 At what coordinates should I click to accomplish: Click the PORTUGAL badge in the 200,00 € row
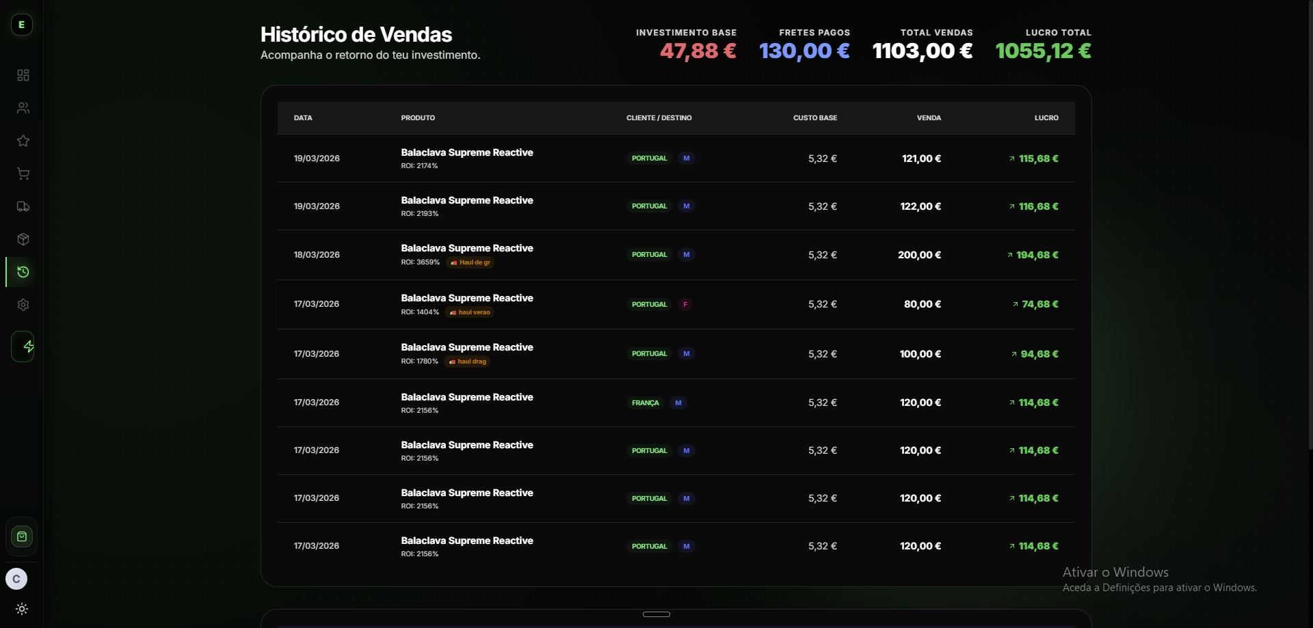pyautogui.click(x=649, y=255)
